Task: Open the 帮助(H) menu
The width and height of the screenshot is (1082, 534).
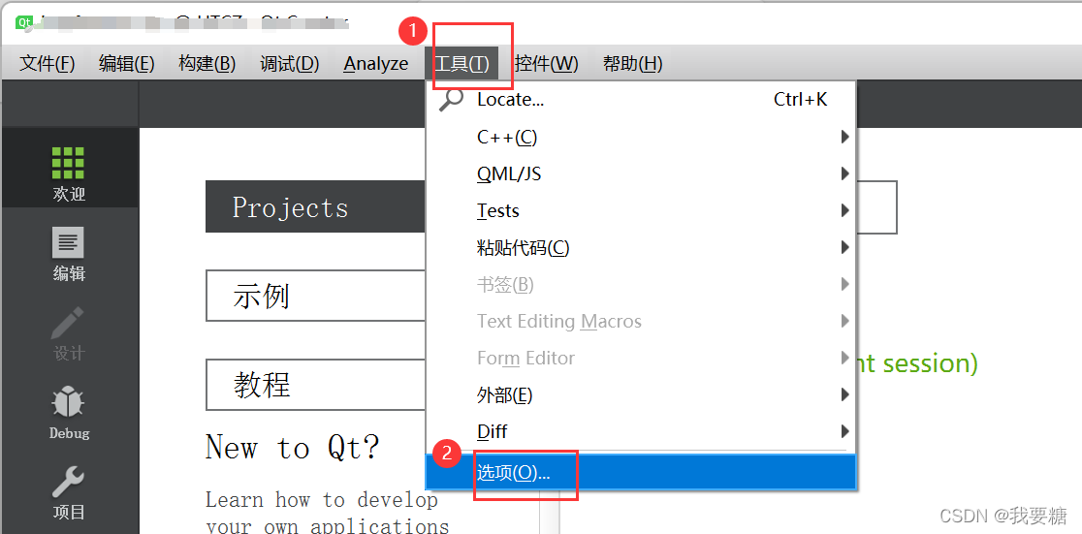Action: [x=632, y=63]
